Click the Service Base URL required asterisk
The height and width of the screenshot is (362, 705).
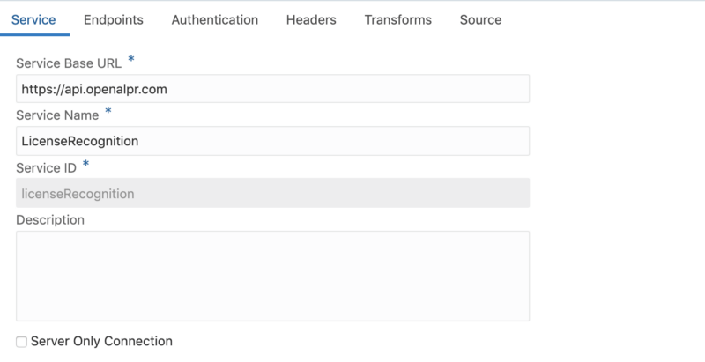pos(131,60)
